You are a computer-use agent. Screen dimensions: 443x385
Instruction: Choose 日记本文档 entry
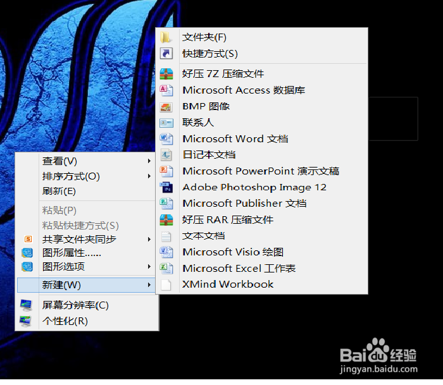pyautogui.click(x=262, y=155)
